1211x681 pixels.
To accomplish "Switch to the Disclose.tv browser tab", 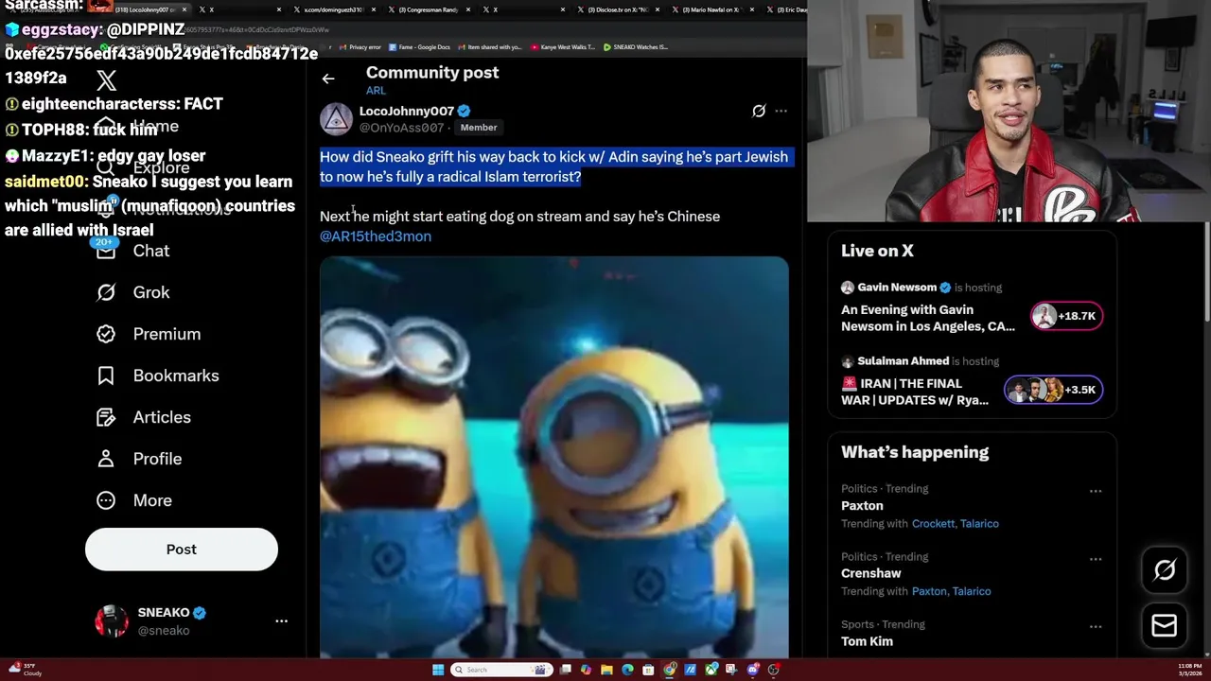I will click(618, 9).
